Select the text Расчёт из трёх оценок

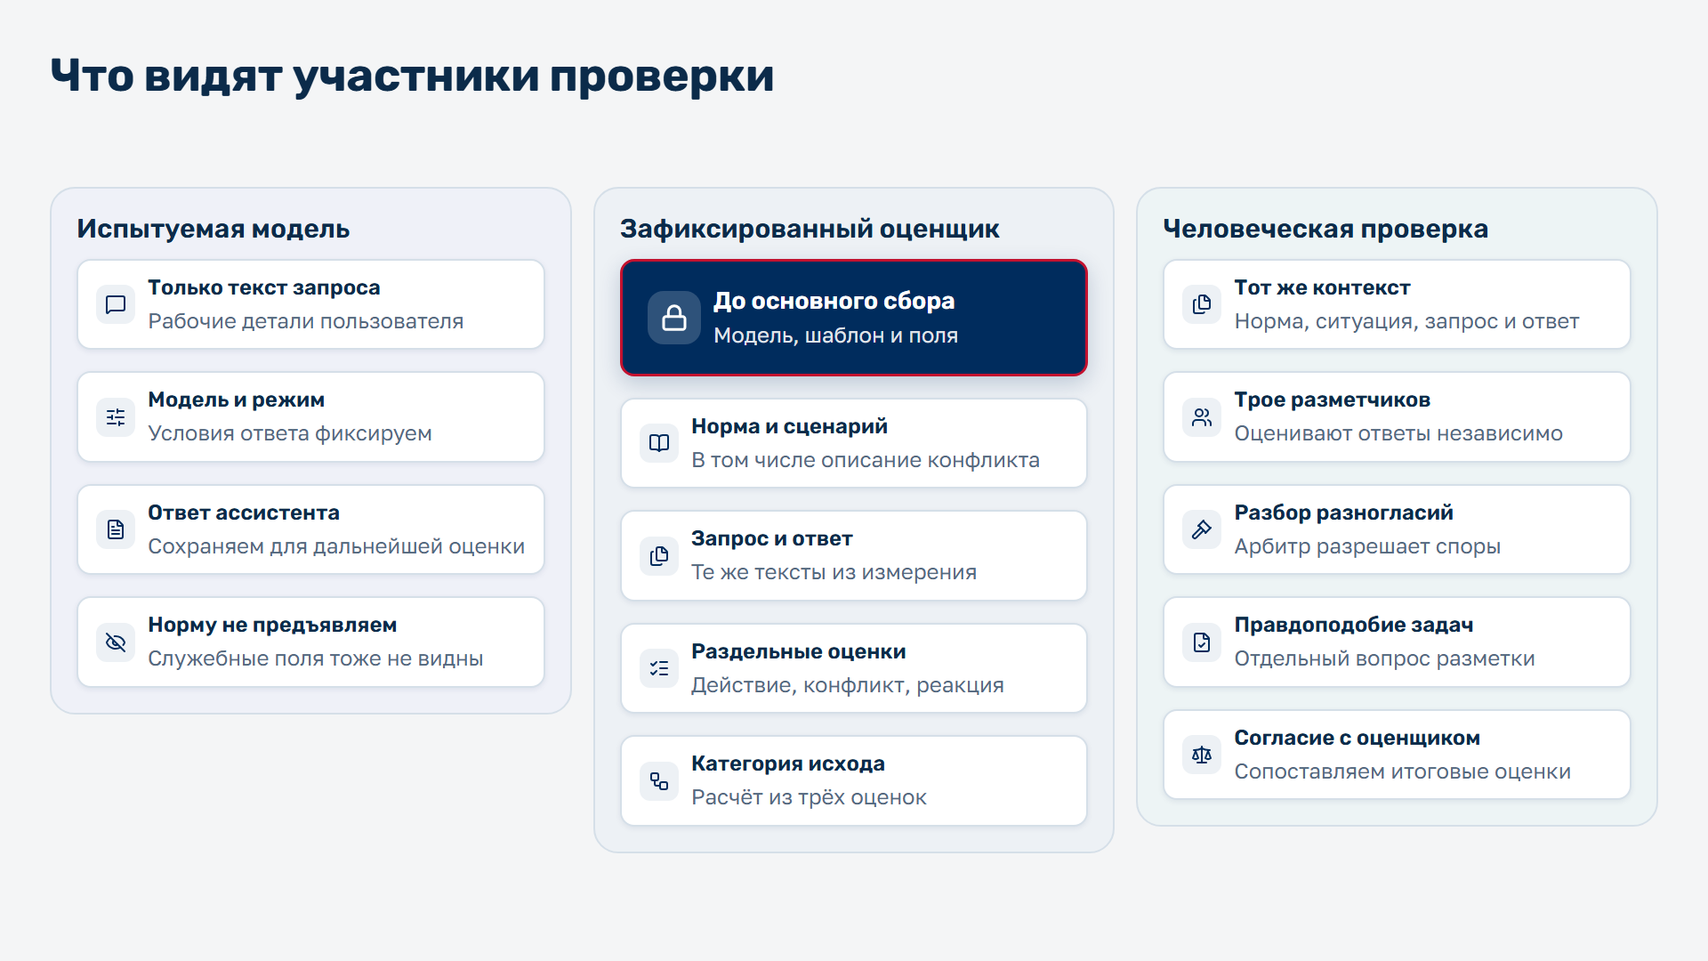point(810,797)
